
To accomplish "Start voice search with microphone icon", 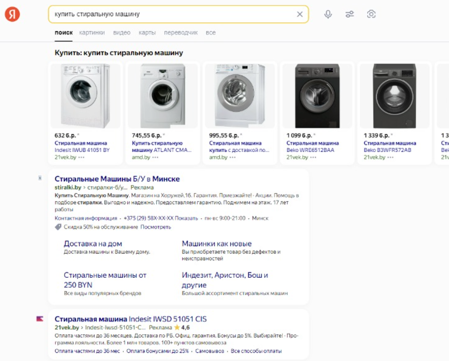I will click(x=328, y=14).
